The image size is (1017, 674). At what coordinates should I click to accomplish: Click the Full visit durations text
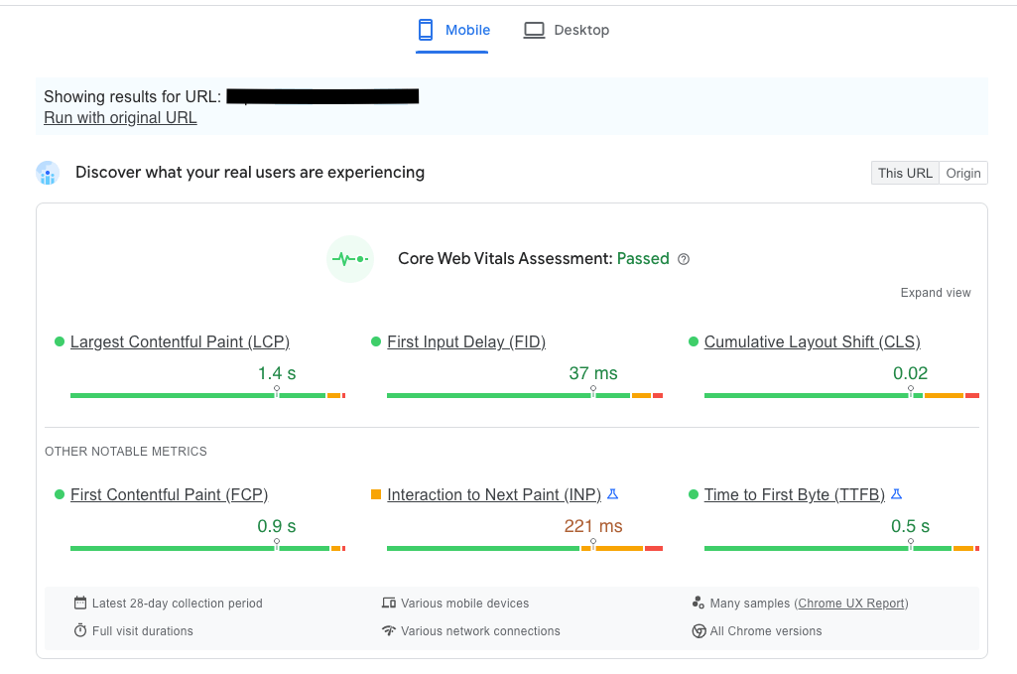click(x=143, y=631)
